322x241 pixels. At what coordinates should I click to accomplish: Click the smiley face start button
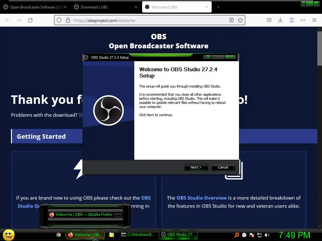pyautogui.click(x=8, y=235)
